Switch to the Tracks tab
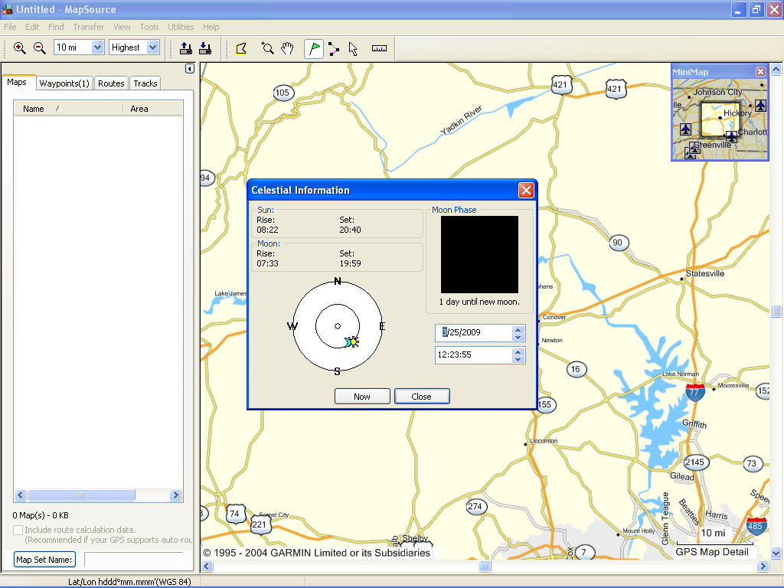Screen dimensions: 784x588 click(x=145, y=83)
